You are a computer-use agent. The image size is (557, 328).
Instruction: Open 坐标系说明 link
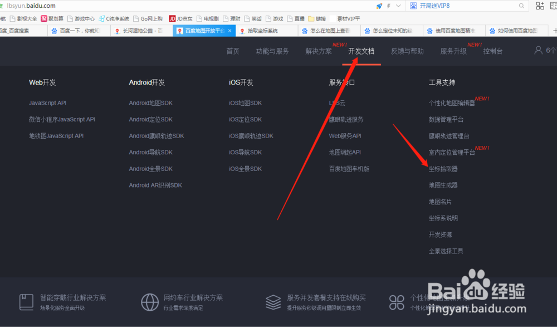tap(443, 218)
